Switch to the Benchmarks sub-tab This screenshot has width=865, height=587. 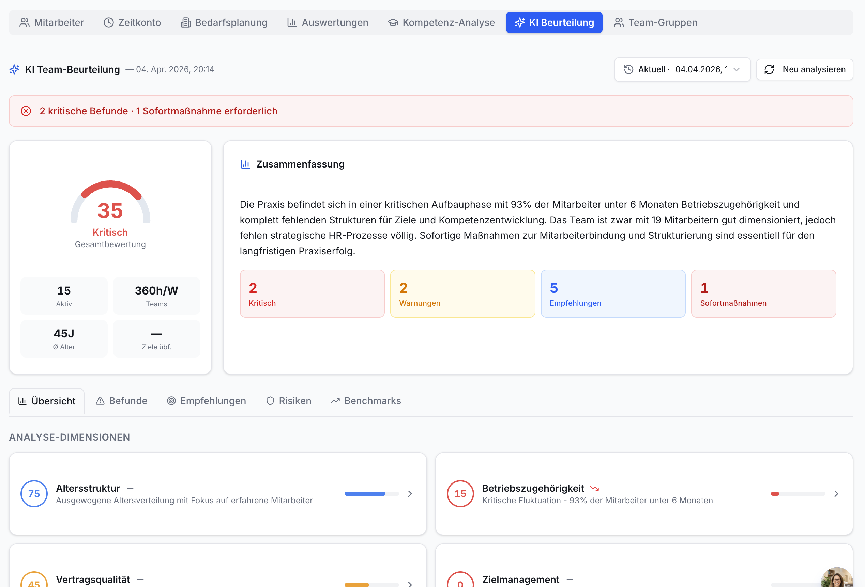[366, 401]
